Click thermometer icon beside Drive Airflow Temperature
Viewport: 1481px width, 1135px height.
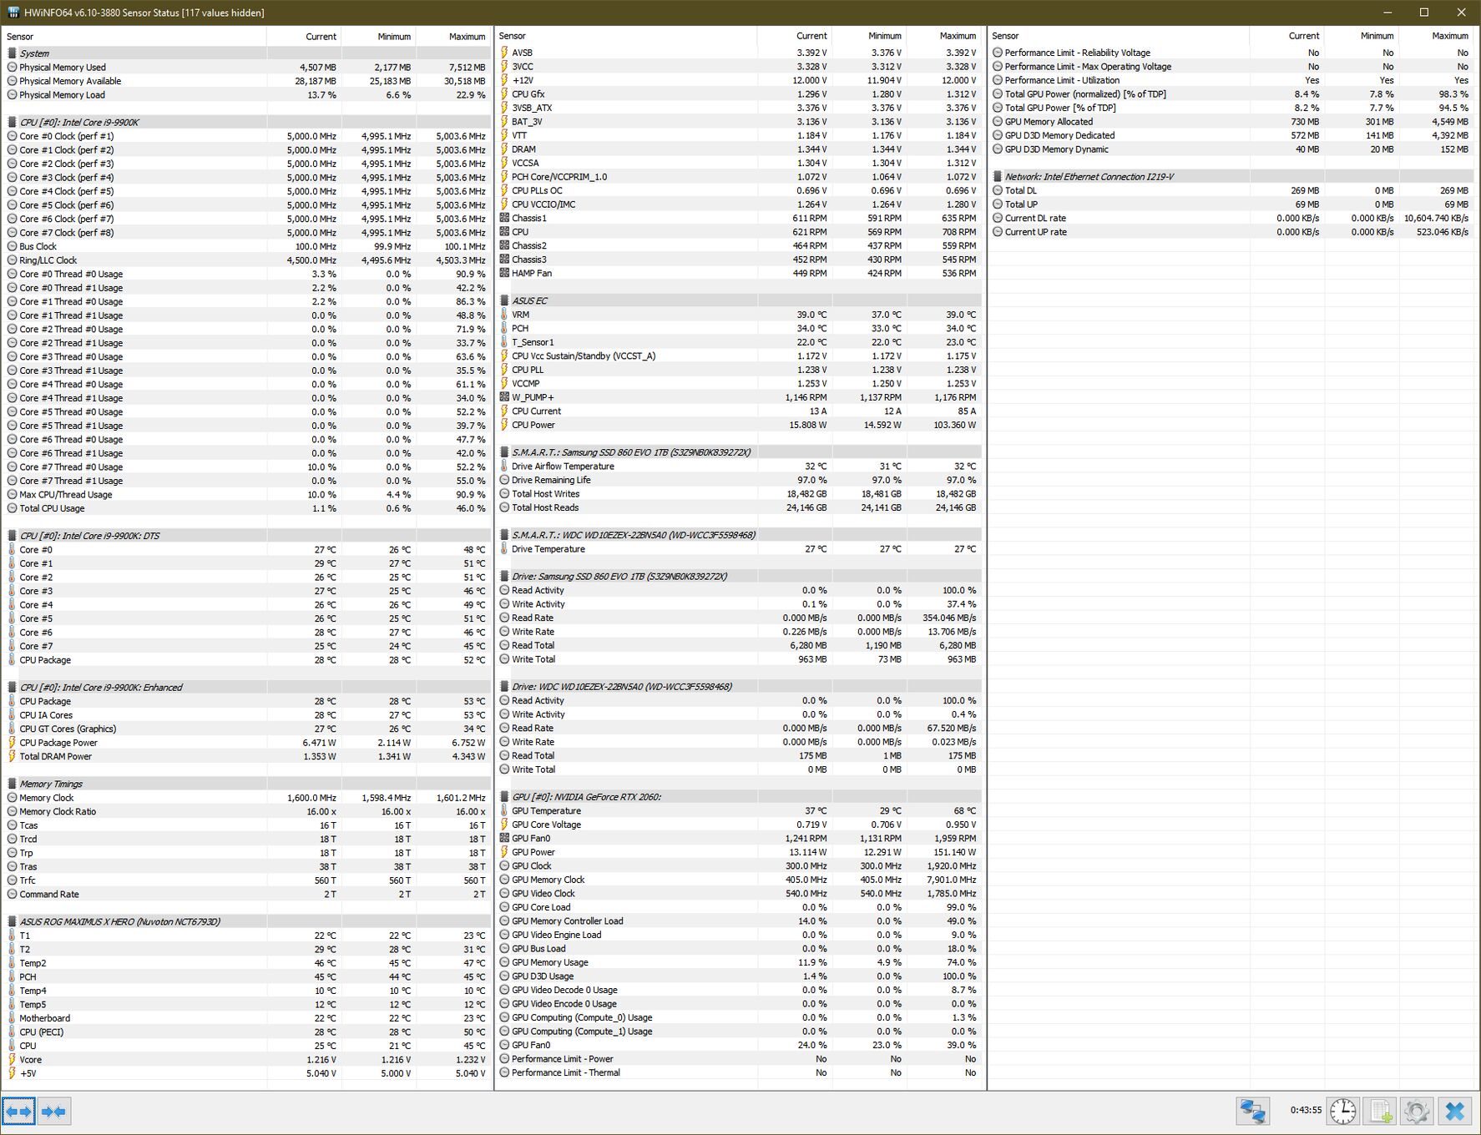(504, 466)
